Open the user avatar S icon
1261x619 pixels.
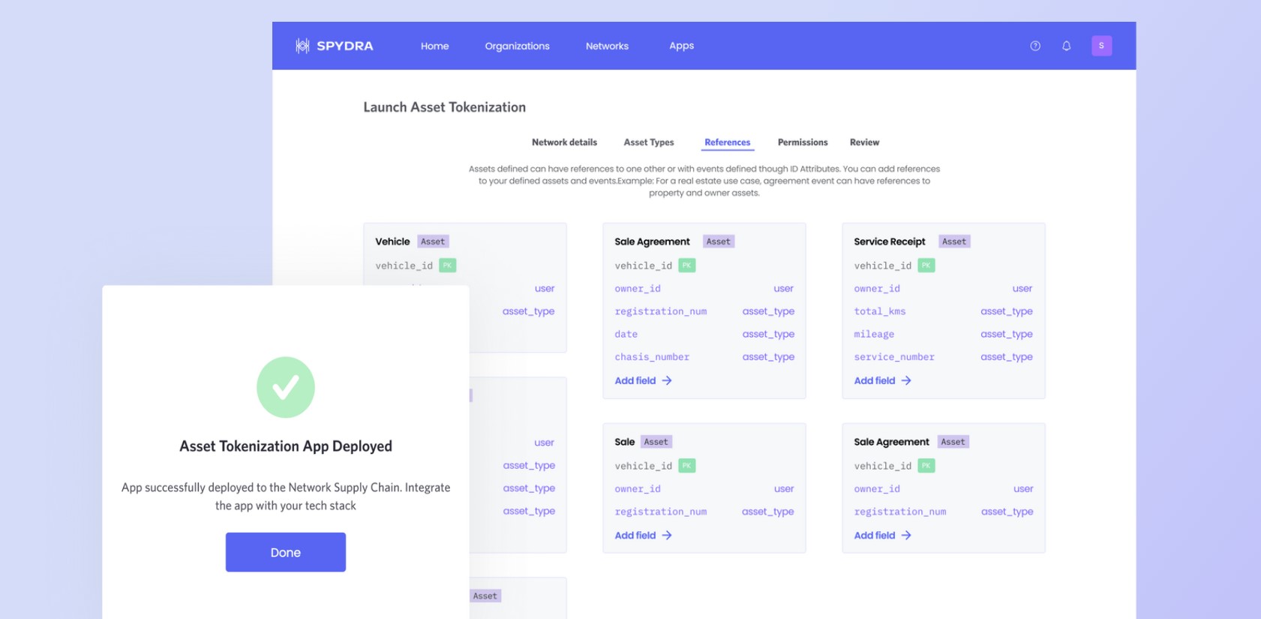(1101, 46)
